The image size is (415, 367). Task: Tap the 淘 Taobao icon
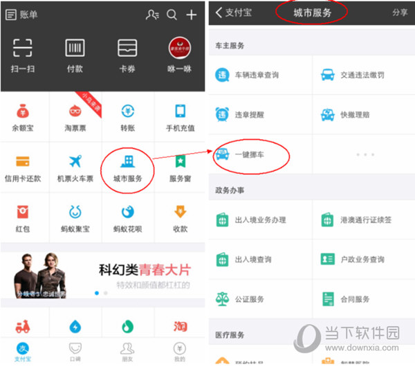point(181,326)
